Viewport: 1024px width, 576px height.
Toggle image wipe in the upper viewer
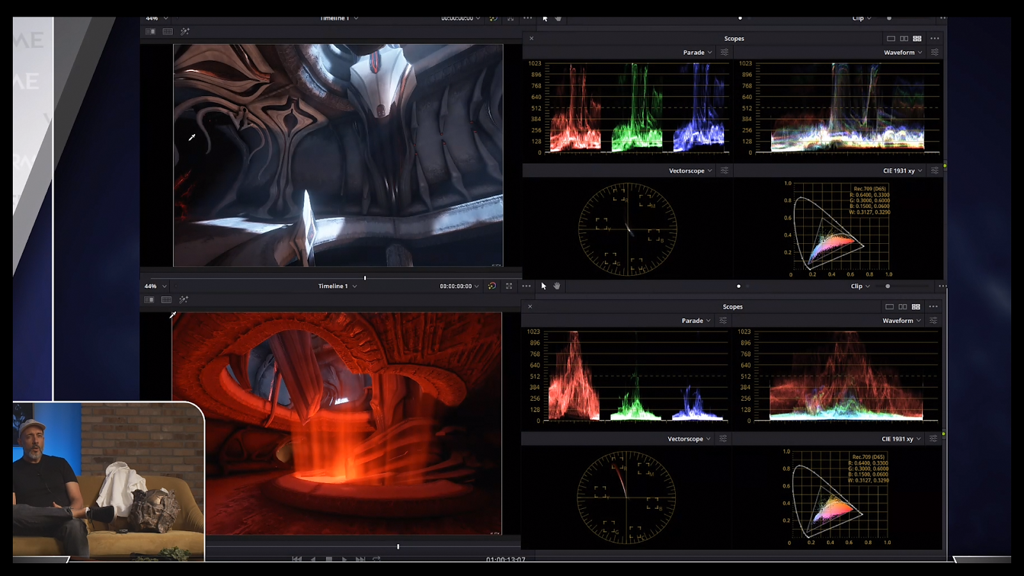click(150, 31)
